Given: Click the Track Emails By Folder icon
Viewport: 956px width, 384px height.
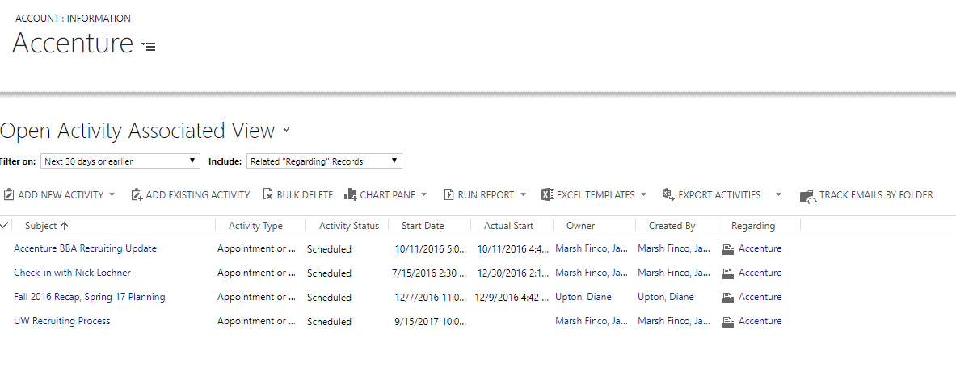Looking at the screenshot, I should coord(806,196).
